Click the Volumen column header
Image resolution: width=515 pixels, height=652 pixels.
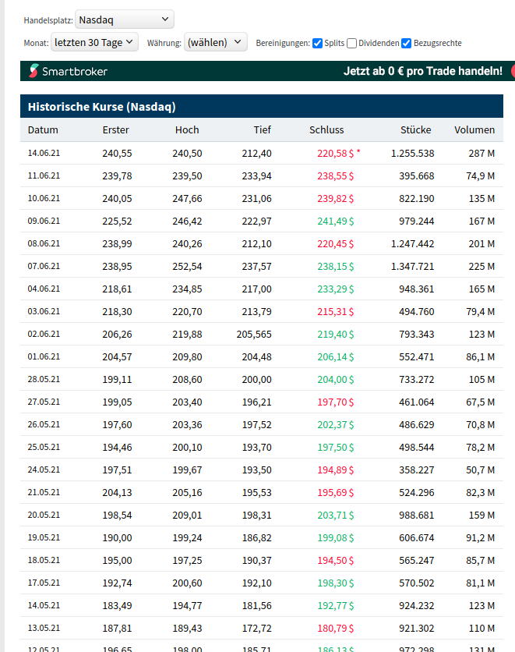[474, 130]
